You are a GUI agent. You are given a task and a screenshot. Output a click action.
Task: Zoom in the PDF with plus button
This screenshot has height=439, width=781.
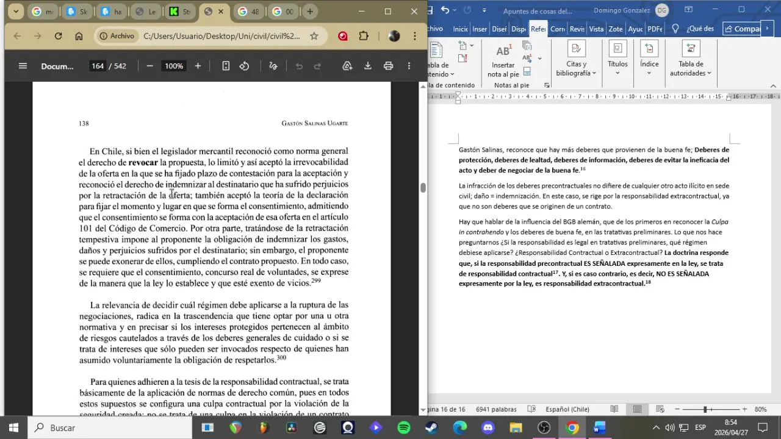[198, 66]
